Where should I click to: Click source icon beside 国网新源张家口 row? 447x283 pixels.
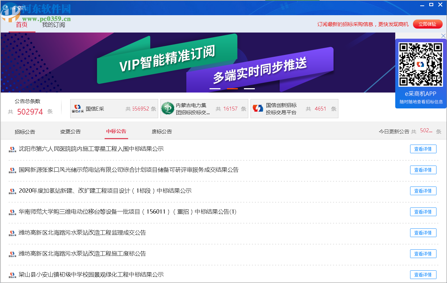click(x=13, y=170)
